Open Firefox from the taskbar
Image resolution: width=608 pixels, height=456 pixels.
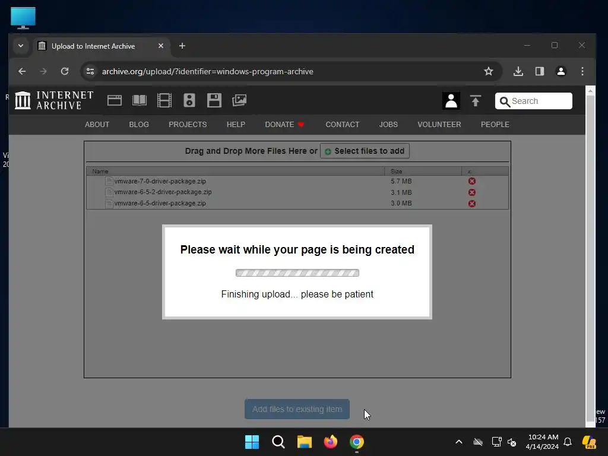331,442
